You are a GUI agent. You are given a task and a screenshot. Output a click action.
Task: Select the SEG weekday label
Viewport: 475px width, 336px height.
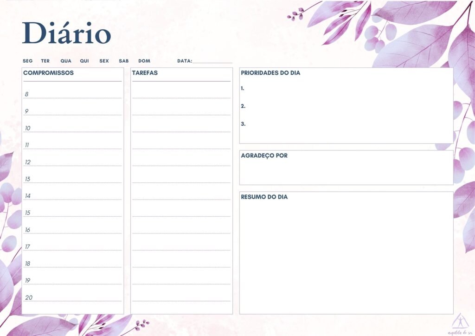pos(28,61)
